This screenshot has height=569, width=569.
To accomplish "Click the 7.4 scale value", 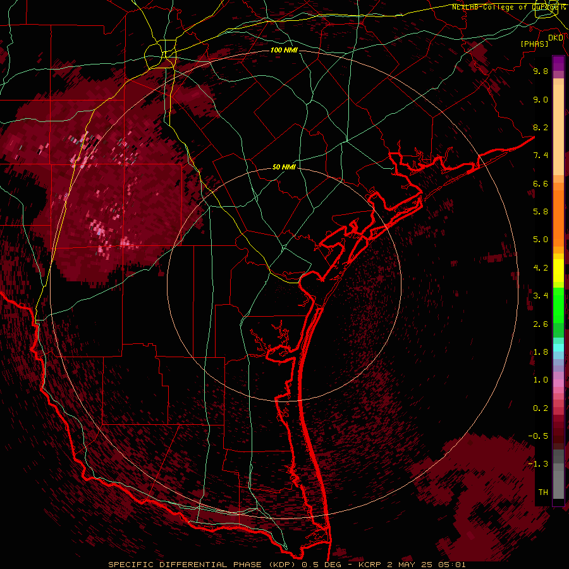I will (x=541, y=156).
